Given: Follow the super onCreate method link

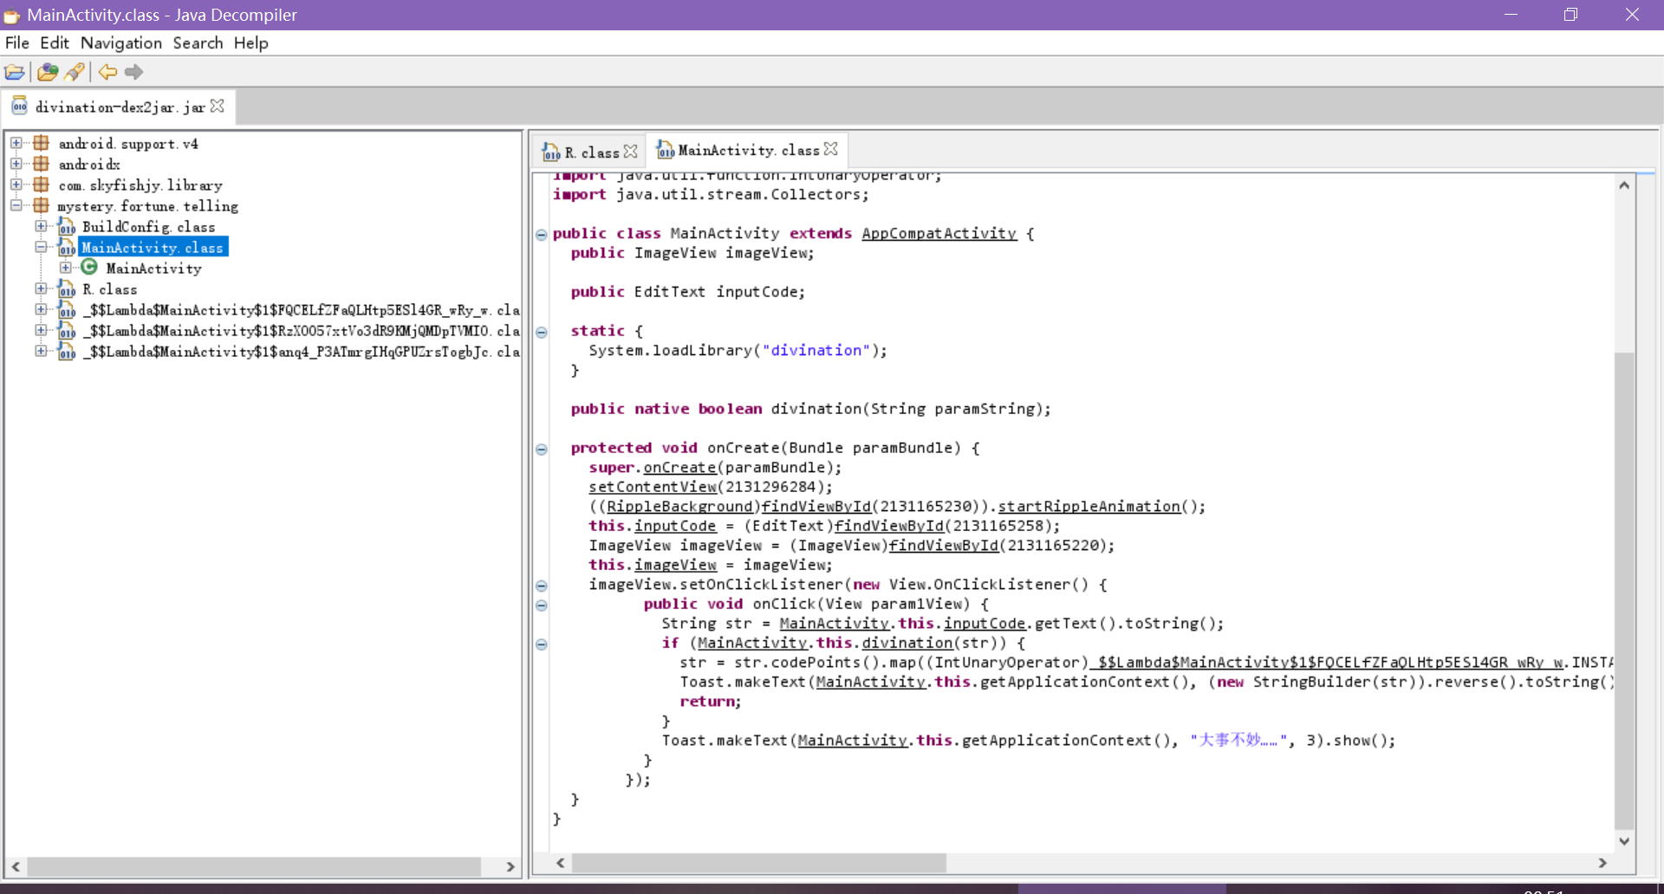Looking at the screenshot, I should [679, 467].
